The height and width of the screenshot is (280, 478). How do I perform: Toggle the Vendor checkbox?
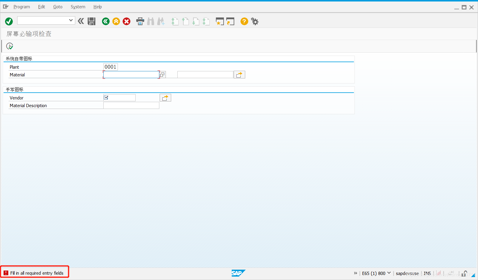[106, 97]
